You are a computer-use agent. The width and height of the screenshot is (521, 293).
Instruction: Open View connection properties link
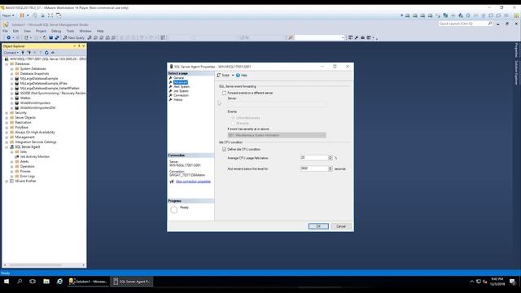pyautogui.click(x=193, y=181)
